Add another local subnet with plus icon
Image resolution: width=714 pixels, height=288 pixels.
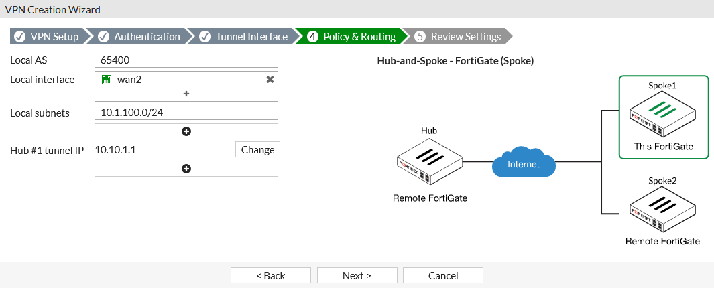pos(186,131)
